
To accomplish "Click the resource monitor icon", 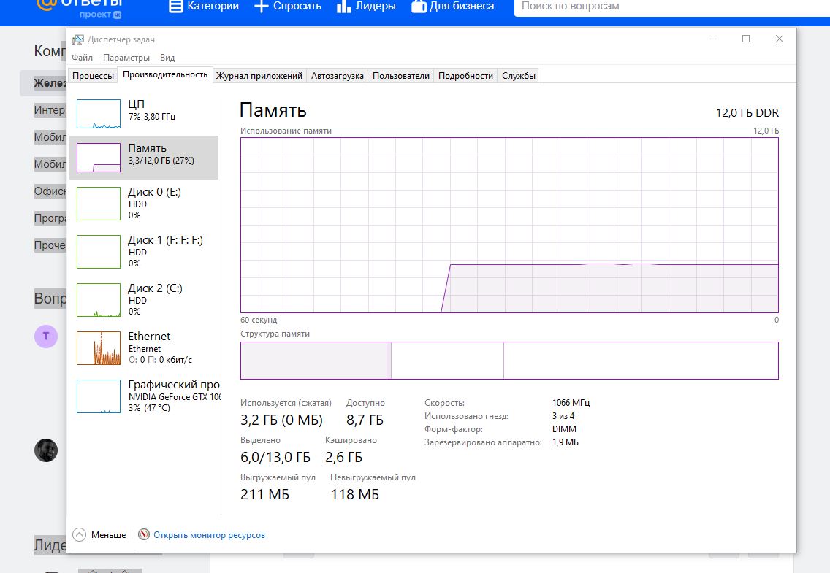I will 143,534.
